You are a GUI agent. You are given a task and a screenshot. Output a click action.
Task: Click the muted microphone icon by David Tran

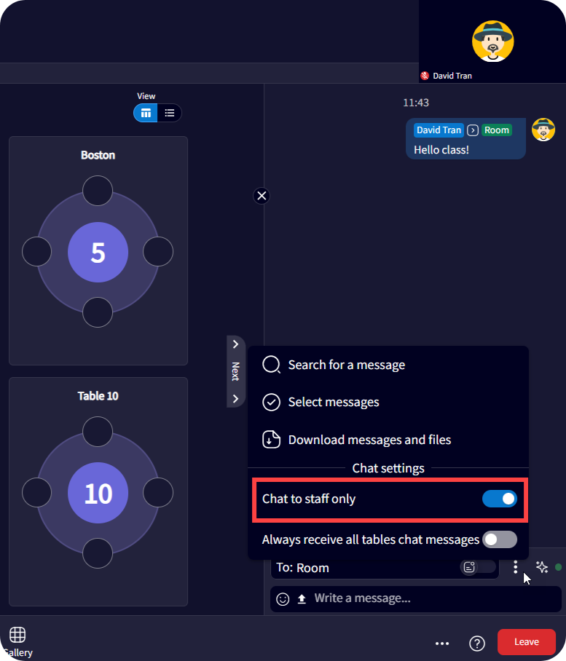(425, 76)
